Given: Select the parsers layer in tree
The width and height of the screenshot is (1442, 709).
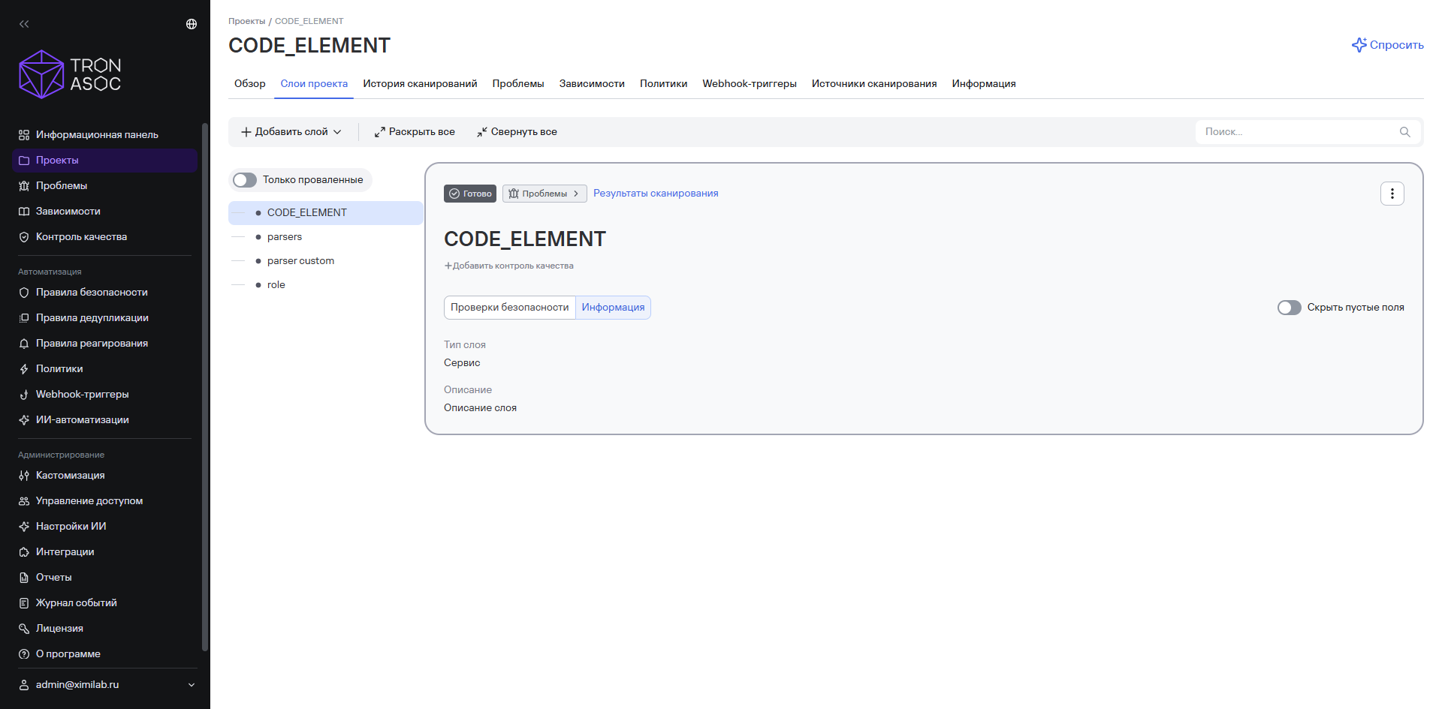Looking at the screenshot, I should tap(326, 237).
